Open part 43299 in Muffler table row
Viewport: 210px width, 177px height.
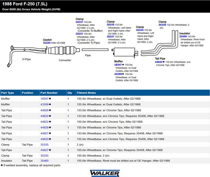[44, 104]
